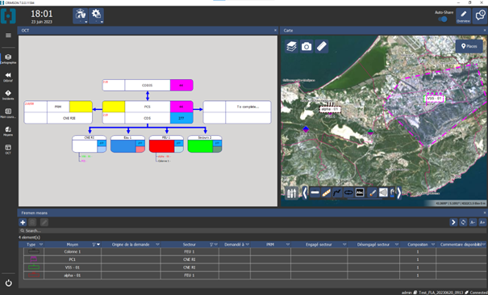
Task: Toggle the Auto-Share switch
Action: coord(443,19)
